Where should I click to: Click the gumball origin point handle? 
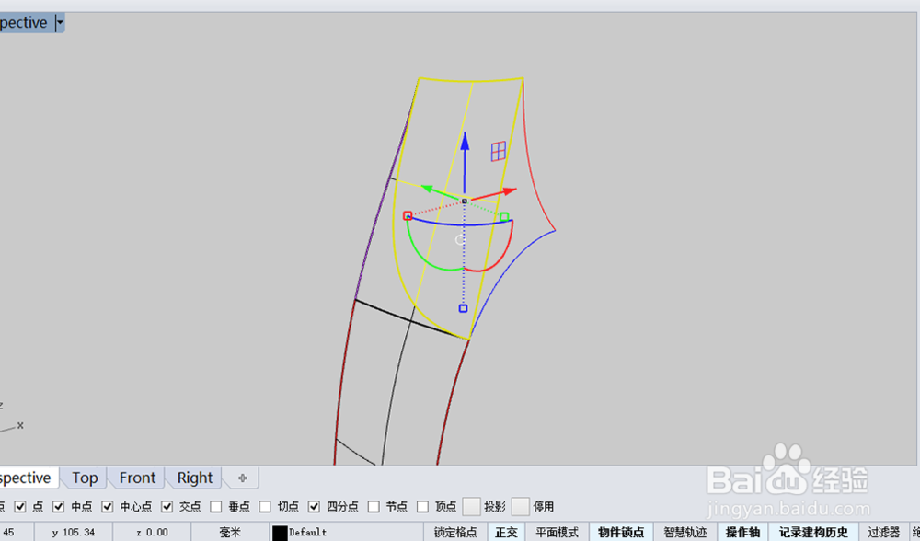pyautogui.click(x=465, y=200)
